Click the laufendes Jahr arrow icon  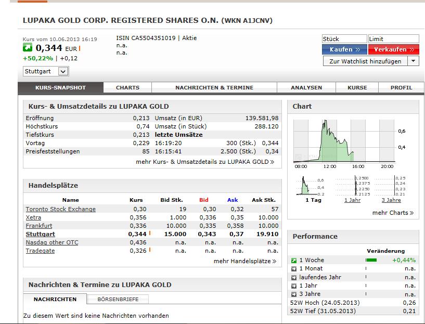click(294, 277)
